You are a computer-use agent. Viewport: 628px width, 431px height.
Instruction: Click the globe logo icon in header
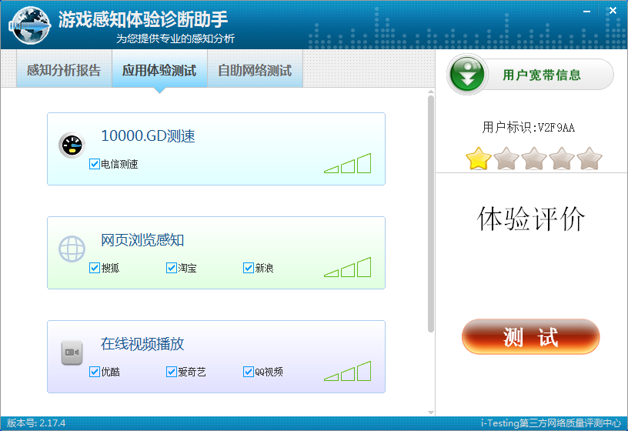tap(31, 25)
